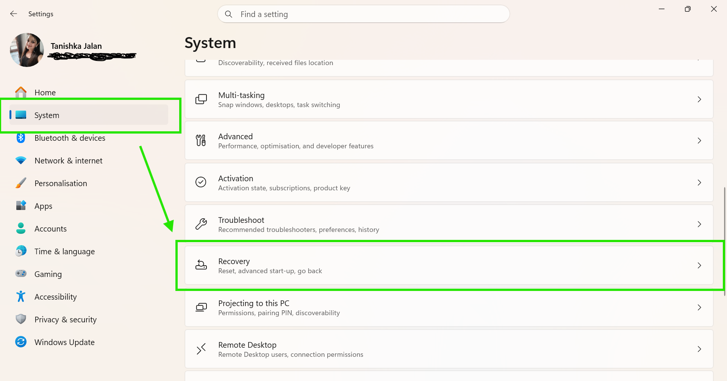The image size is (727, 381).
Task: Open Time & language label
Action: click(x=64, y=252)
